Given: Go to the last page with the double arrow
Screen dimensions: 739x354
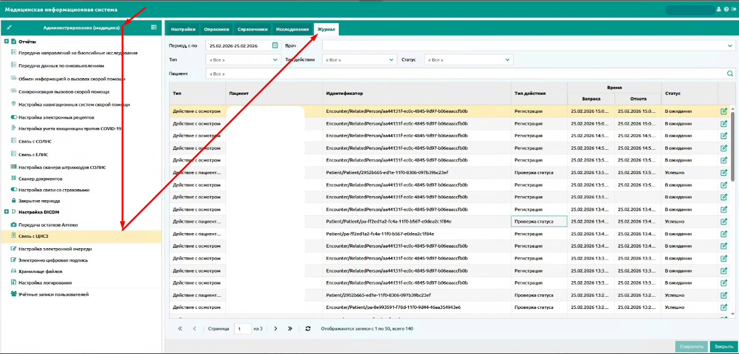Looking at the screenshot, I should 290,329.
